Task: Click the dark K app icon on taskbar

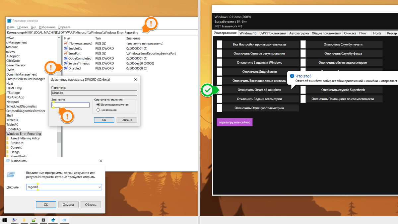Action: (x=43, y=220)
